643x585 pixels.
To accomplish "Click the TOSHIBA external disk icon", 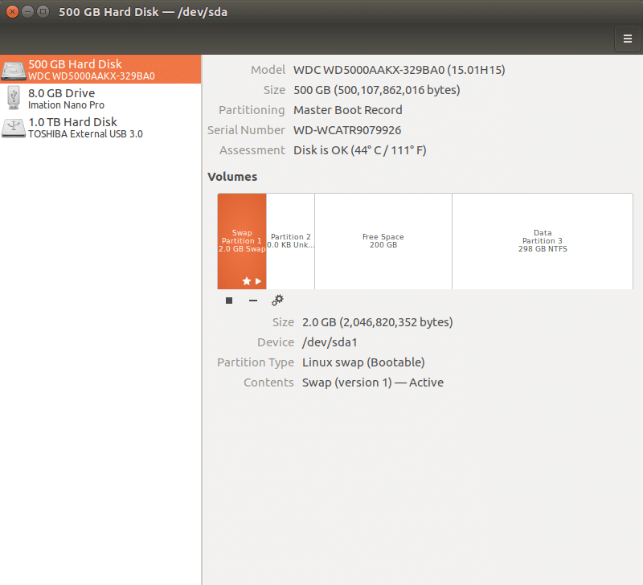I will pos(14,127).
